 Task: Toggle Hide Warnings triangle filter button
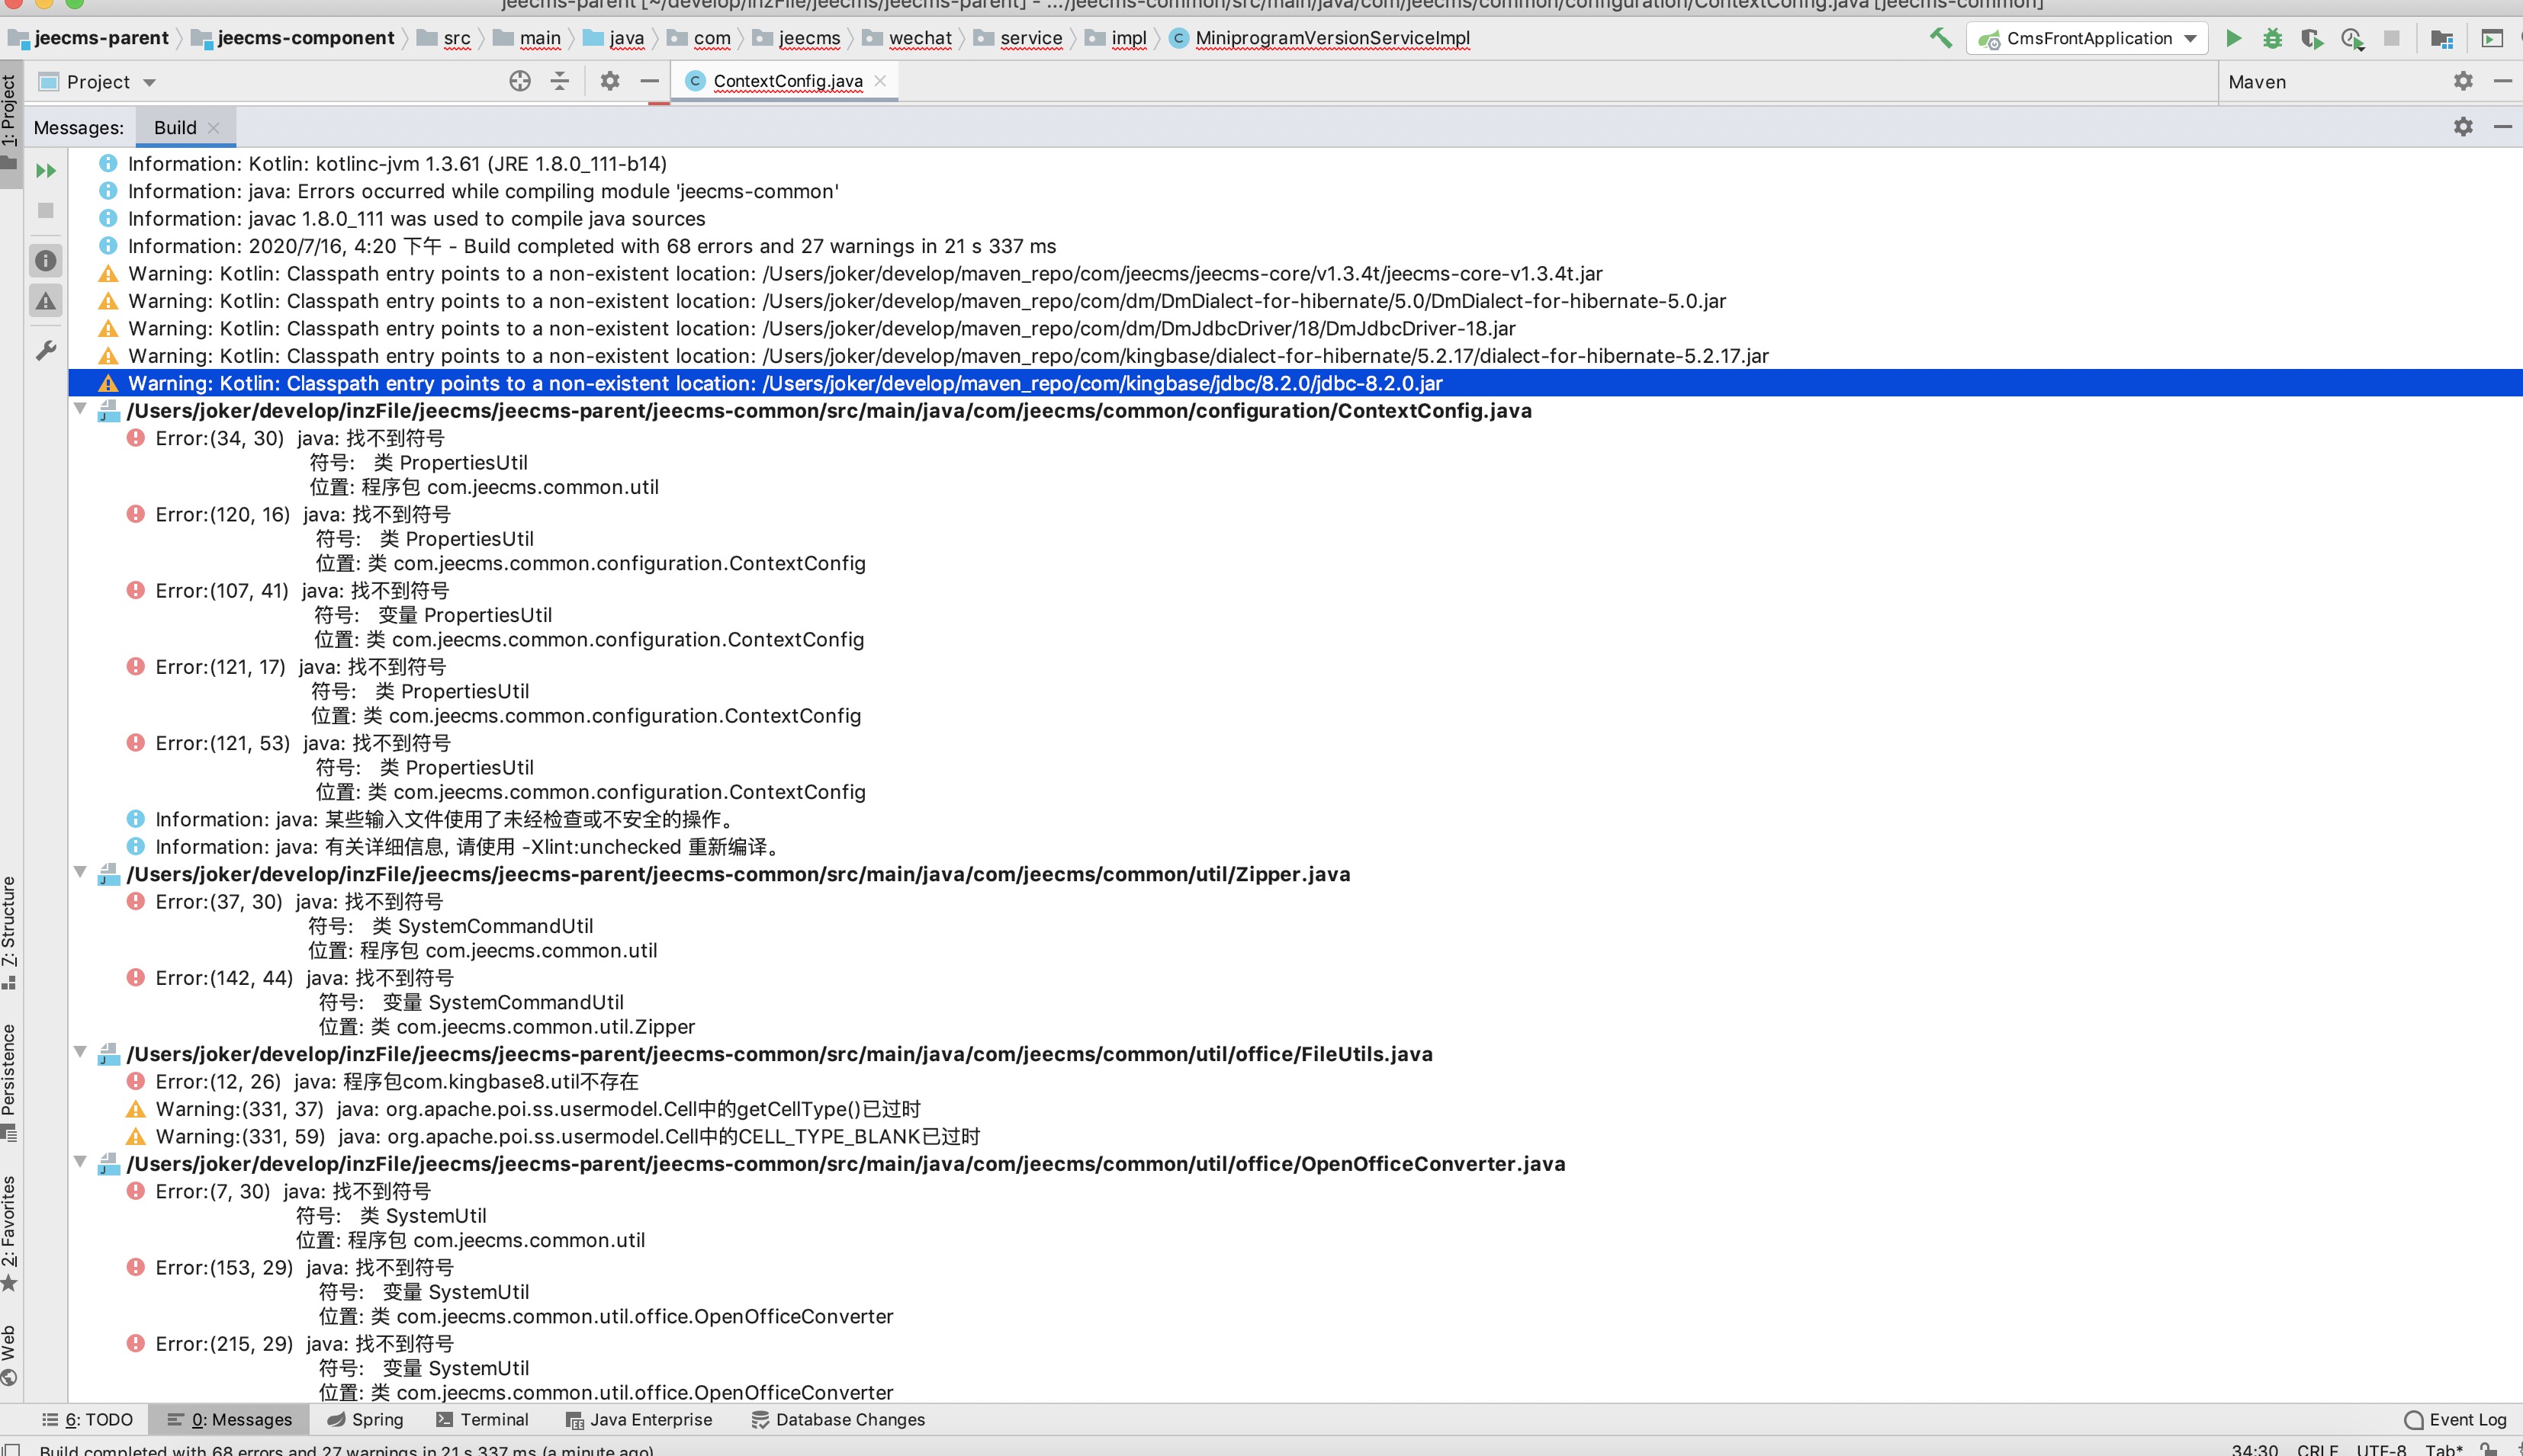(x=46, y=300)
